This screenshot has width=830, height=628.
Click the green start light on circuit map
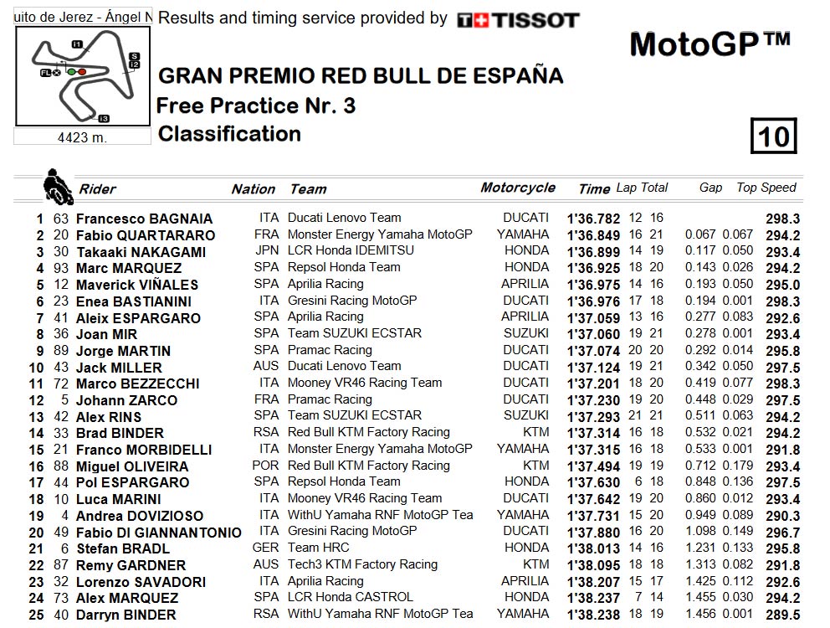[72, 71]
